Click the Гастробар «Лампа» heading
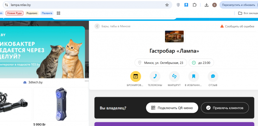258x126 pixels. pyautogui.click(x=174, y=51)
